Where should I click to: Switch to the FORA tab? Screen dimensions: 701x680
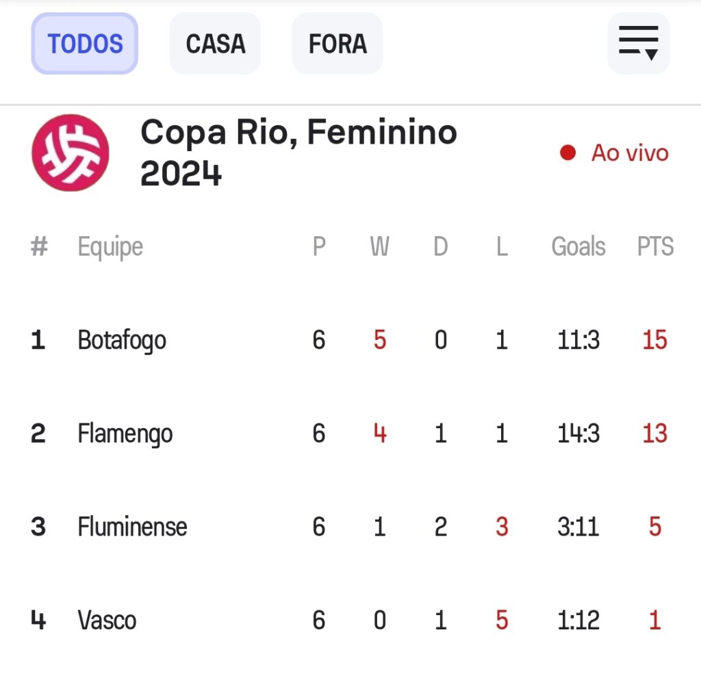point(337,43)
